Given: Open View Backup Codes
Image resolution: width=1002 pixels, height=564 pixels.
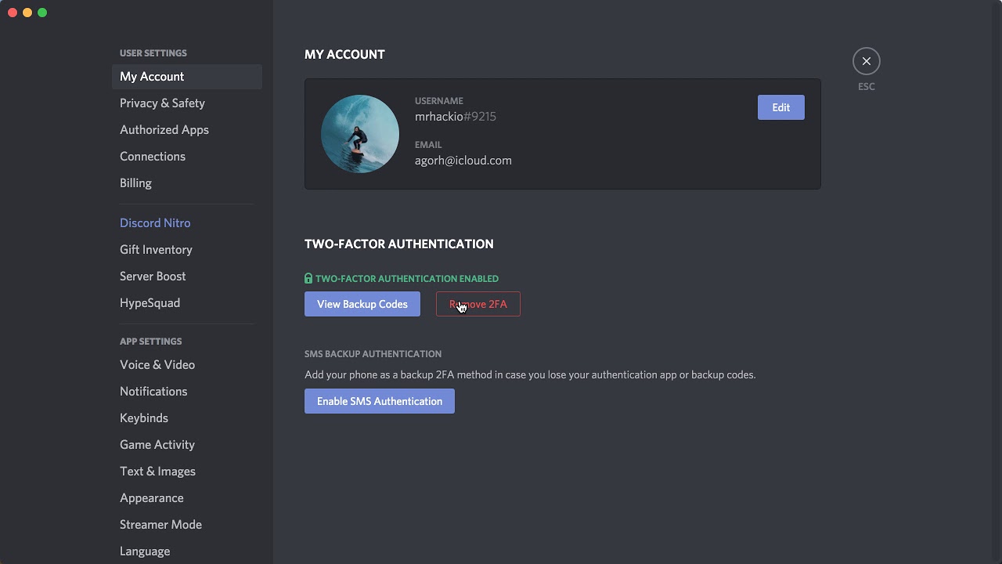Looking at the screenshot, I should point(362,304).
